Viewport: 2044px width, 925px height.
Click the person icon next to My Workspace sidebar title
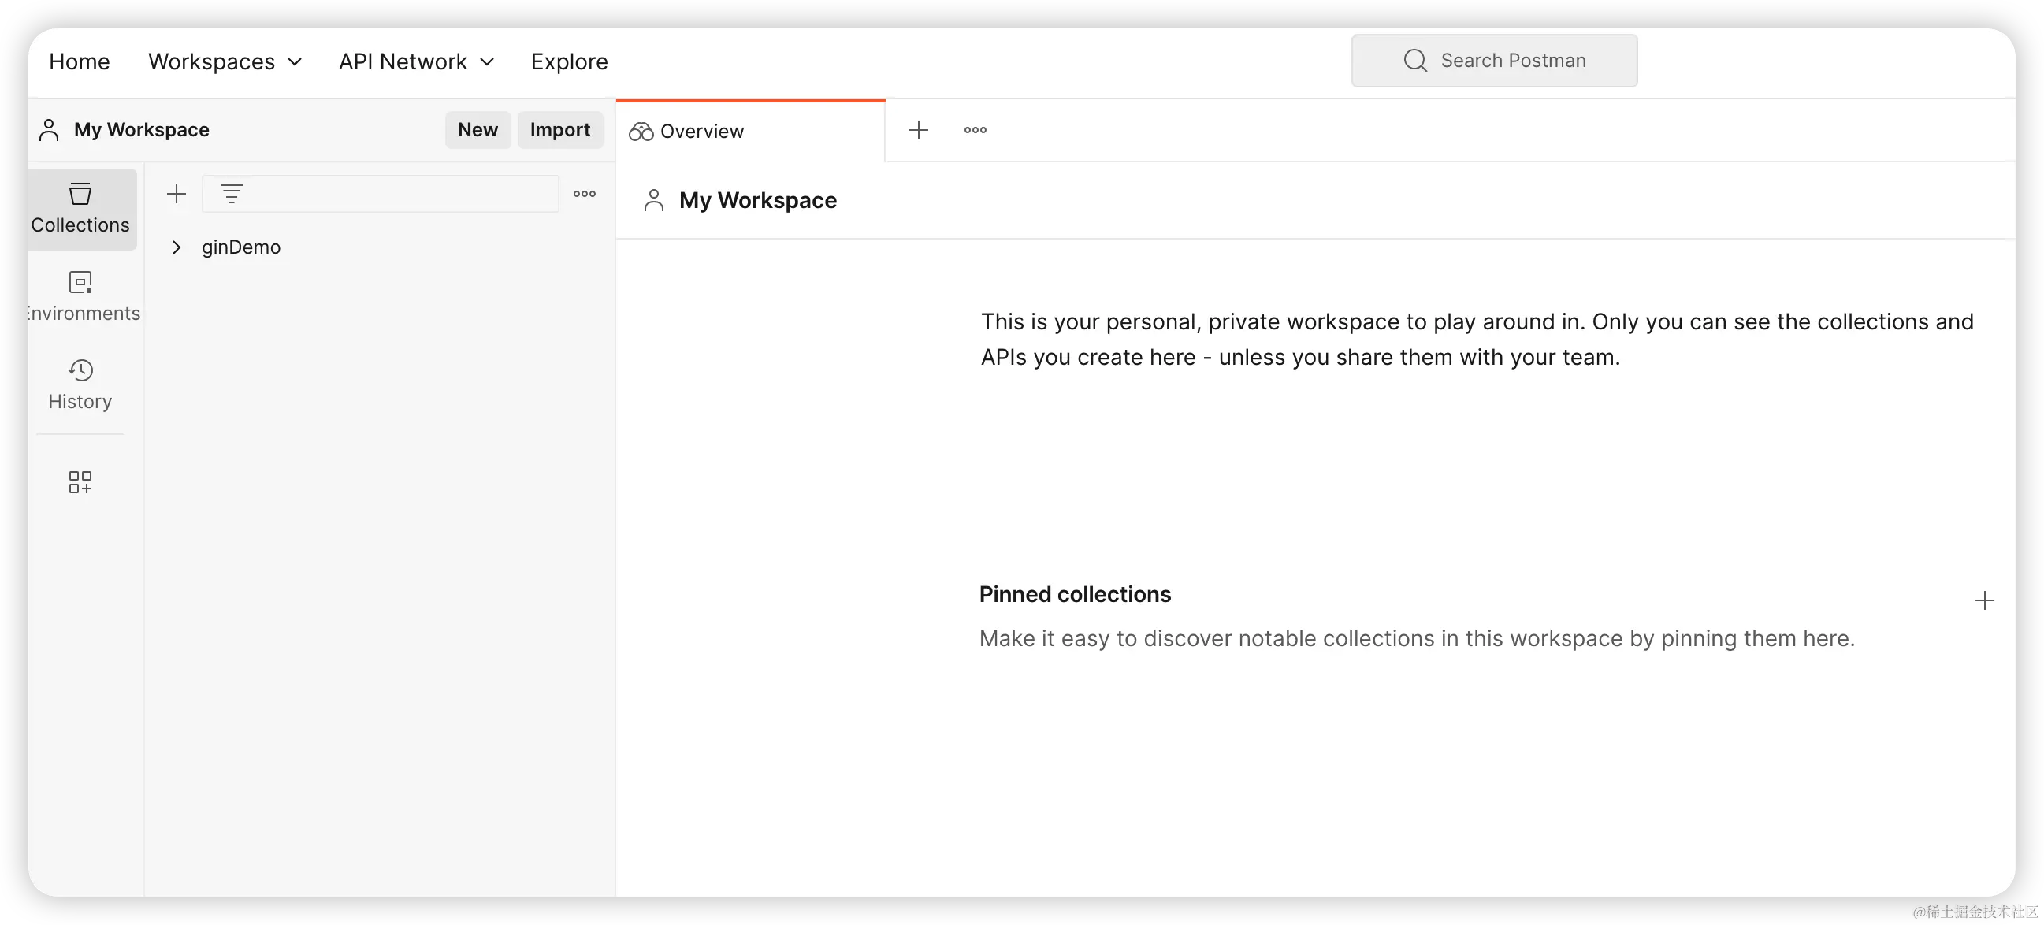pos(49,130)
